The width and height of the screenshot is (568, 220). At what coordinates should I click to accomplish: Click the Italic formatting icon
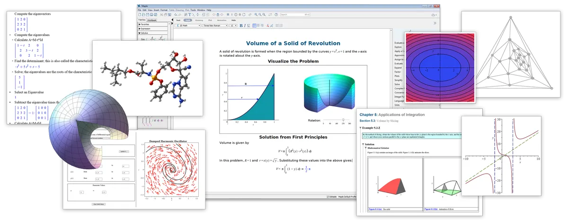click(x=245, y=26)
